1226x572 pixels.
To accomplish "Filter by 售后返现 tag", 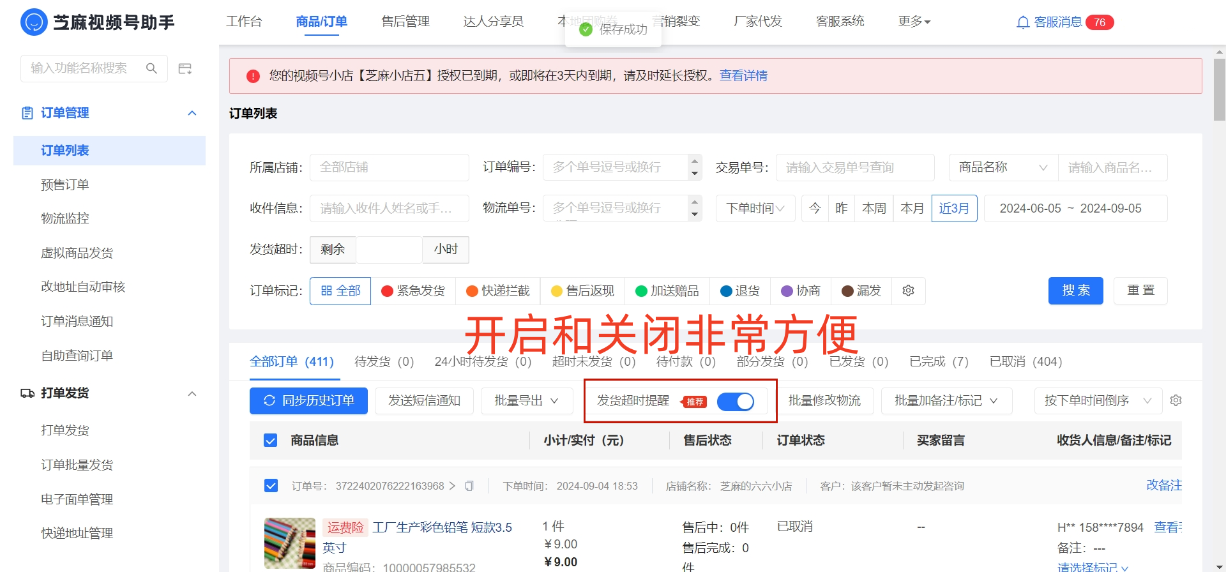I will [x=582, y=291].
